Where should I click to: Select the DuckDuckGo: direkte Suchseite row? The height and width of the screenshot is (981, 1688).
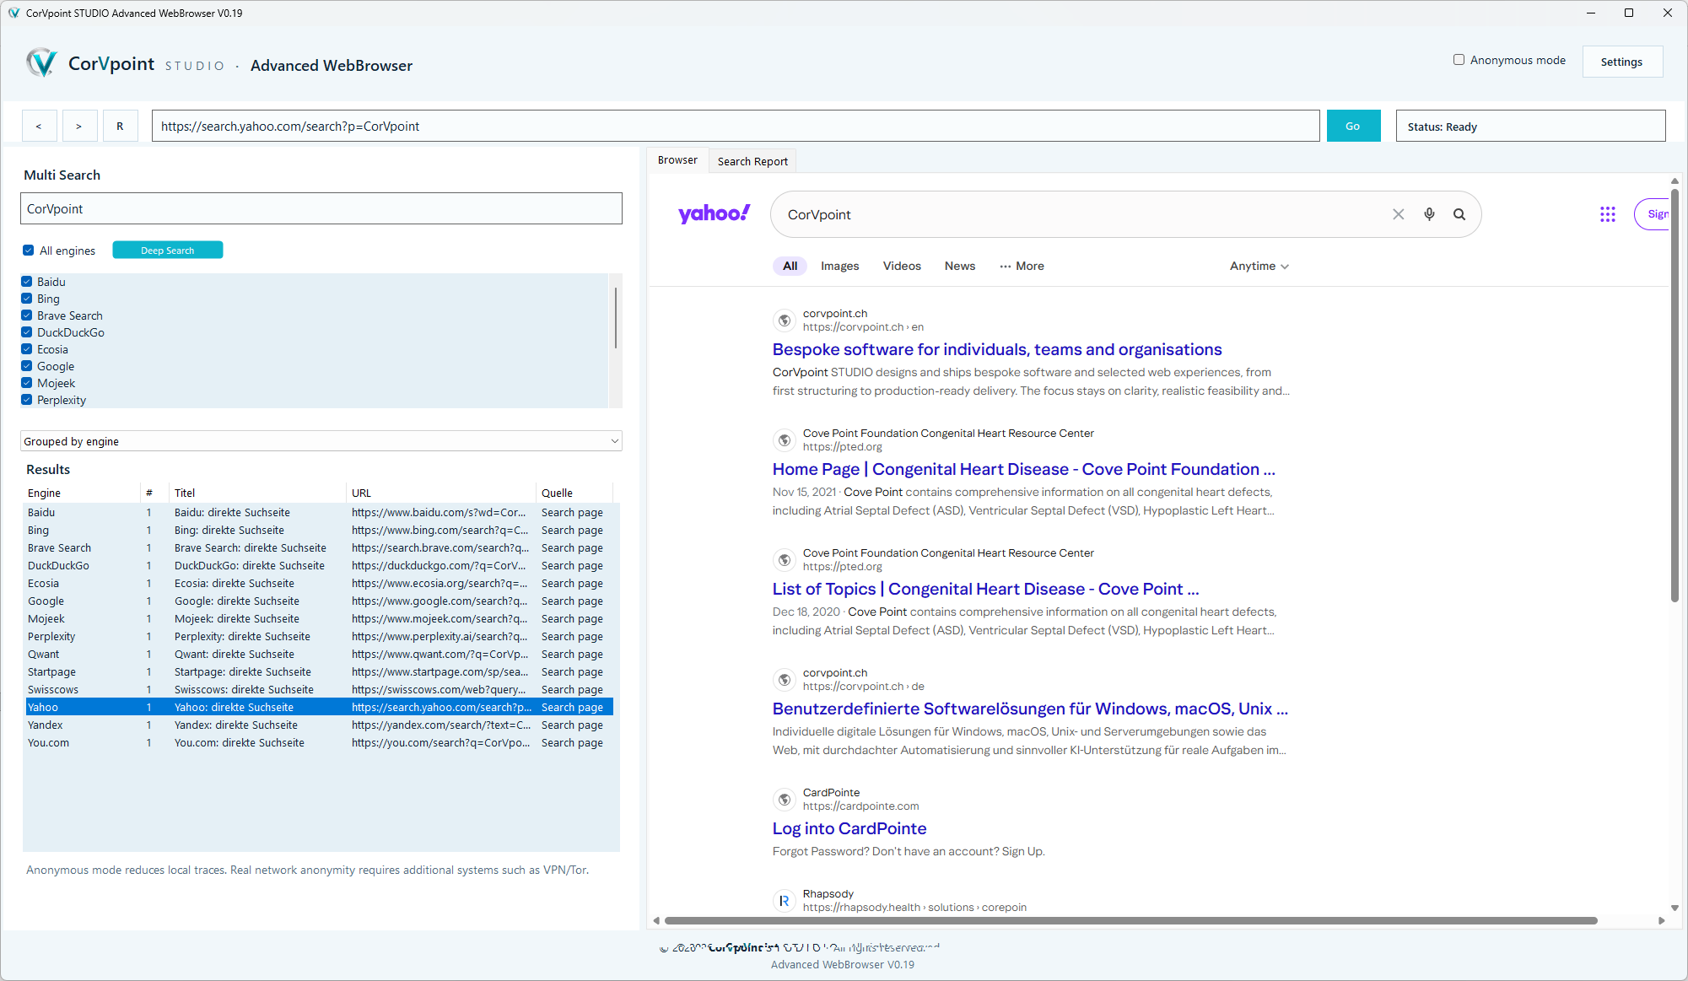(x=319, y=565)
